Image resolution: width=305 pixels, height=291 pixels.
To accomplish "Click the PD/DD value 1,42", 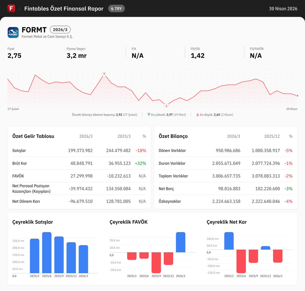I will [x=198, y=56].
